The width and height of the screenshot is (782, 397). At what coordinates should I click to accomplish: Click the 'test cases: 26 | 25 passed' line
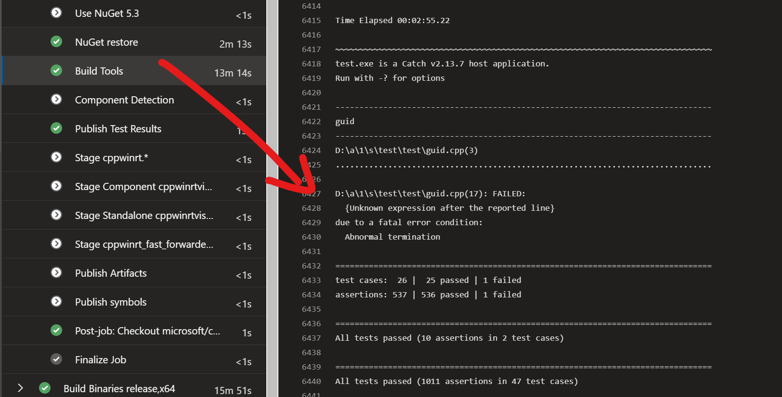428,280
